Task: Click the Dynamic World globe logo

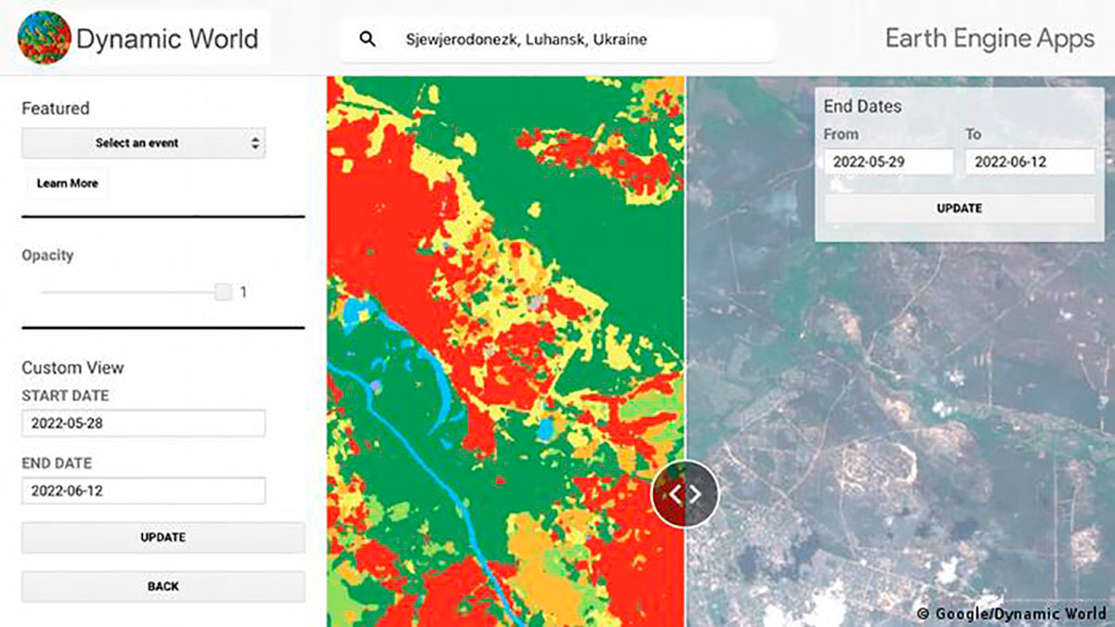Action: 44,38
